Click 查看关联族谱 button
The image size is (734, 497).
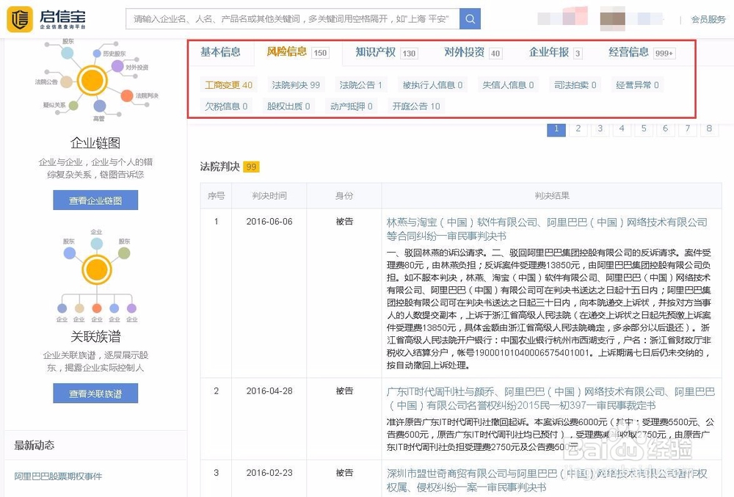(x=95, y=393)
